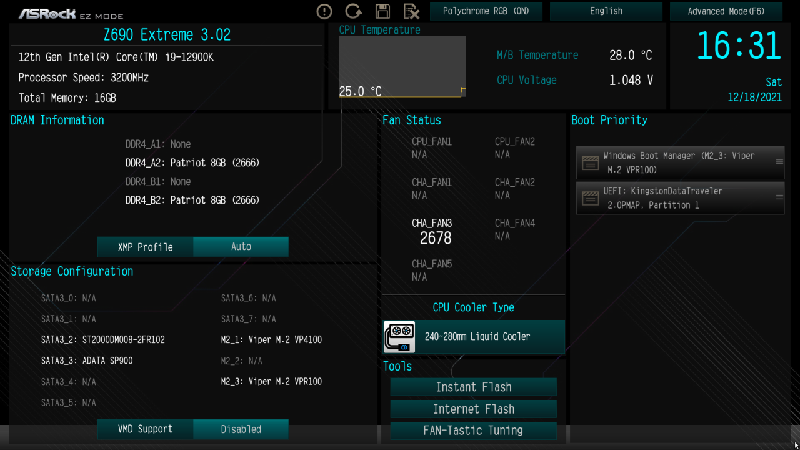Open the help exclamation icon
Viewport: 800px width, 450px height.
pyautogui.click(x=324, y=11)
